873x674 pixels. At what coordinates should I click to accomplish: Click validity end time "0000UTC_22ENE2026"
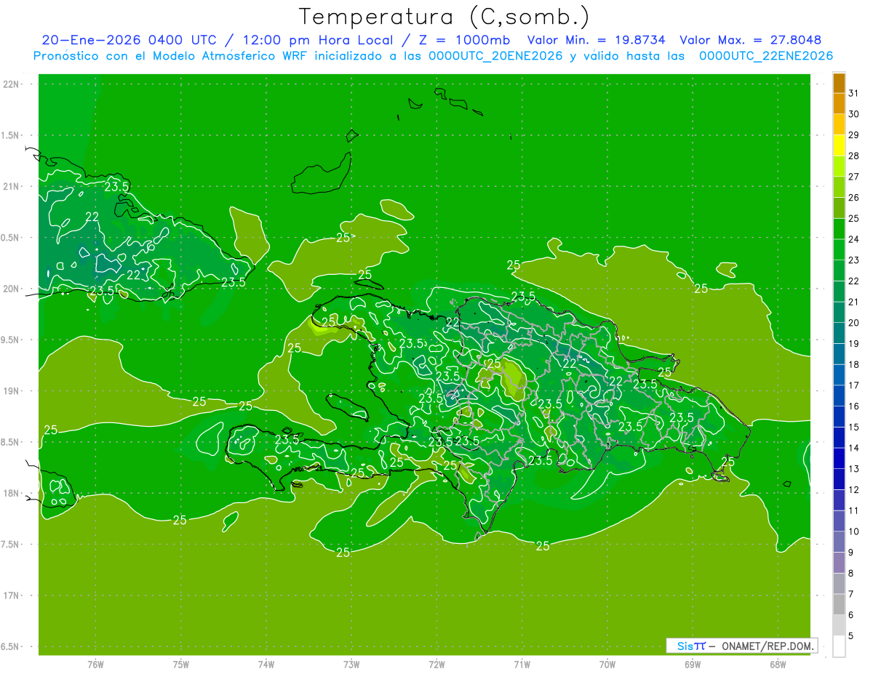[x=766, y=56]
